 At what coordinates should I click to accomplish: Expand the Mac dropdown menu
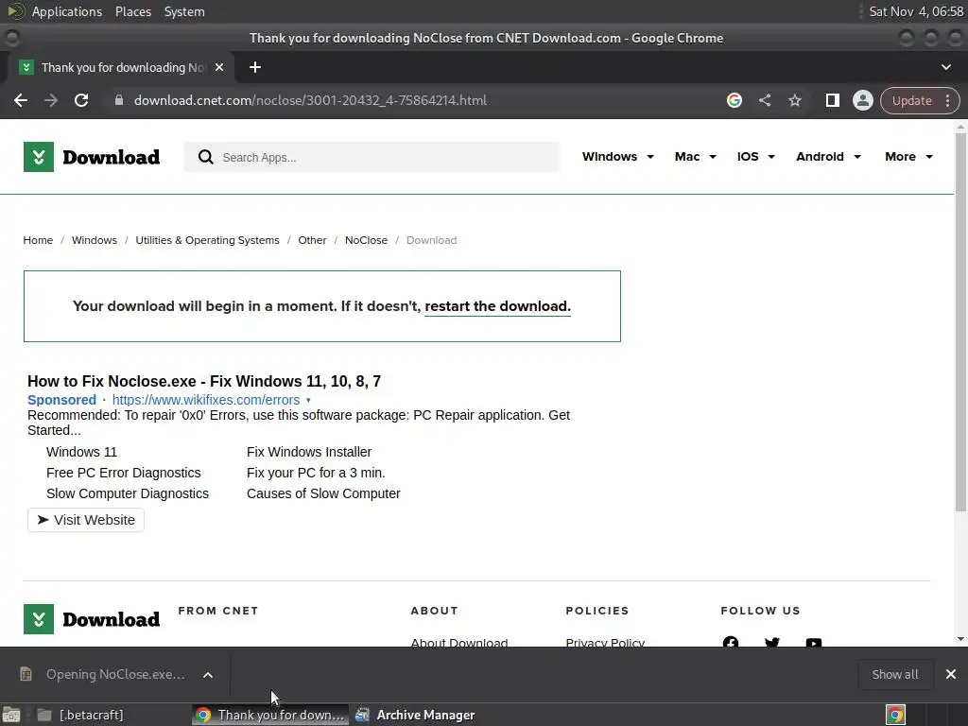click(x=696, y=157)
